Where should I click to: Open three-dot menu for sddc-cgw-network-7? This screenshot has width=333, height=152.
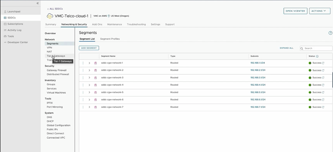(x=83, y=107)
